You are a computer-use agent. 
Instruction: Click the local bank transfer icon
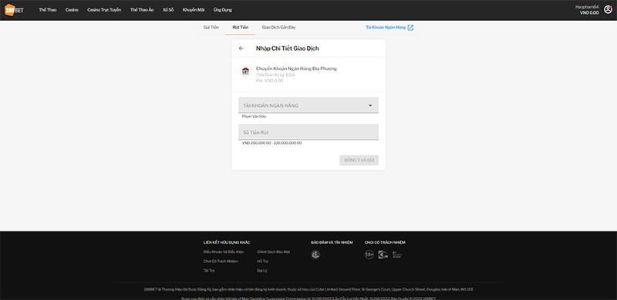coord(245,71)
